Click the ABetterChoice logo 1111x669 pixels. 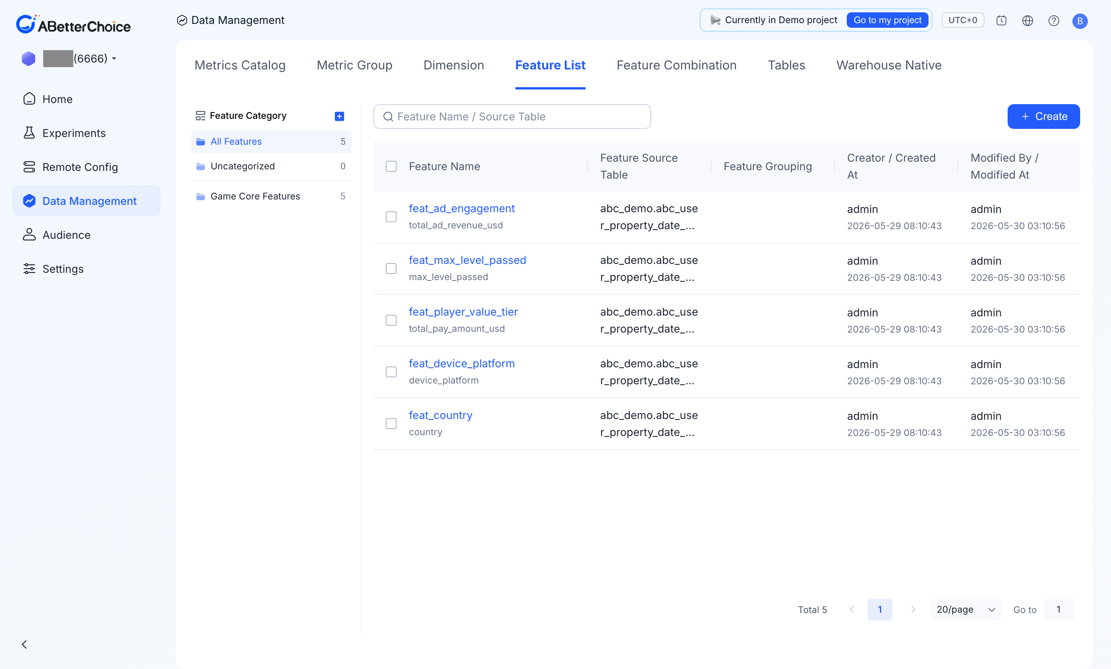pyautogui.click(x=73, y=24)
